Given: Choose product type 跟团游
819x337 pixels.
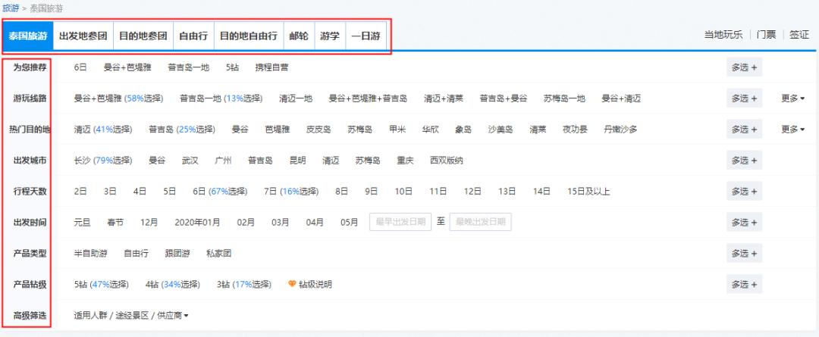Looking at the screenshot, I should tap(177, 254).
